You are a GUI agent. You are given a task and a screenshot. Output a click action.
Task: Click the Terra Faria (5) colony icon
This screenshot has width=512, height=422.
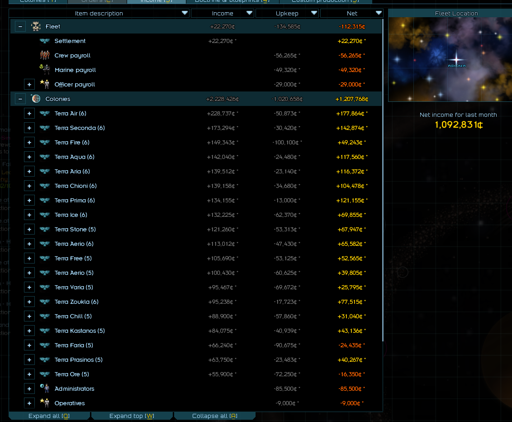(x=45, y=345)
